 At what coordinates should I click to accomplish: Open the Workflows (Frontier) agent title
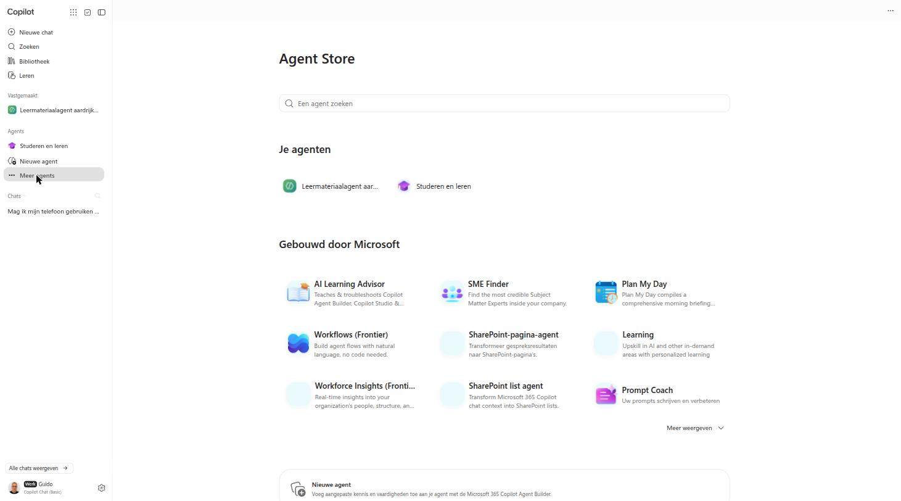(351, 334)
